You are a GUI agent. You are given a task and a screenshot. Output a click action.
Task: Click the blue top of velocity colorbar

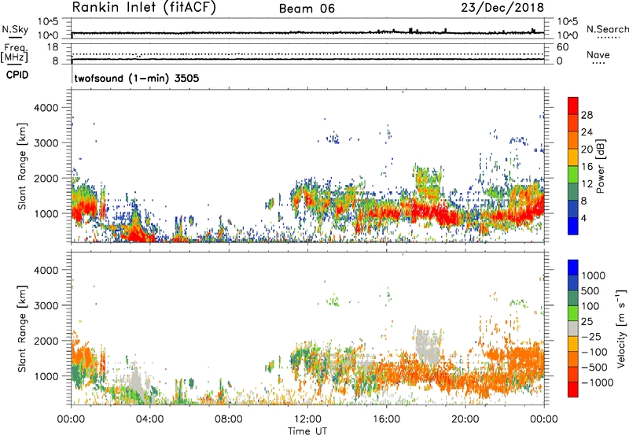coord(573,267)
